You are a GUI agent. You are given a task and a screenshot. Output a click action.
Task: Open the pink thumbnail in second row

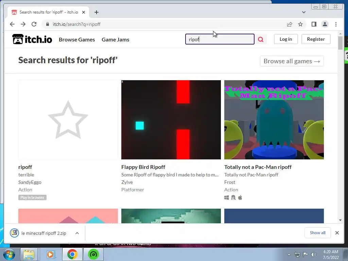[68, 216]
